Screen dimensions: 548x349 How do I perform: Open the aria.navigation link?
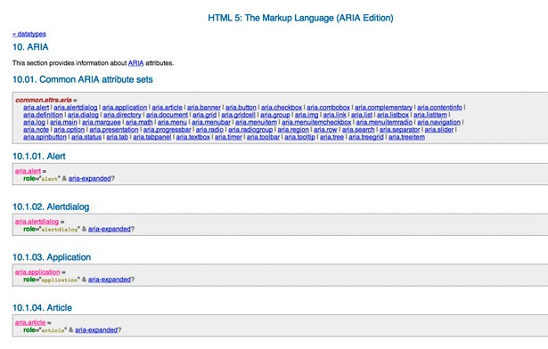point(438,122)
